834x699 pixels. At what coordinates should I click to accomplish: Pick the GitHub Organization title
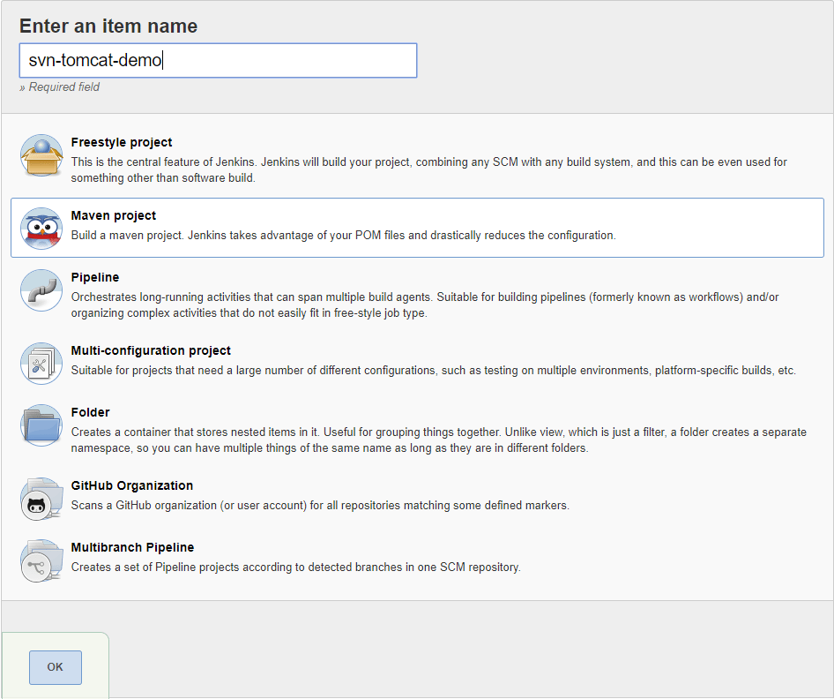[132, 485]
